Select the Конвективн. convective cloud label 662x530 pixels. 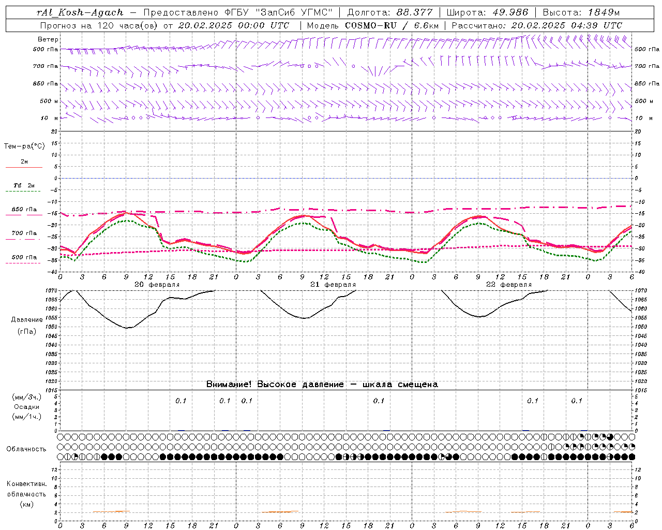click(26, 484)
